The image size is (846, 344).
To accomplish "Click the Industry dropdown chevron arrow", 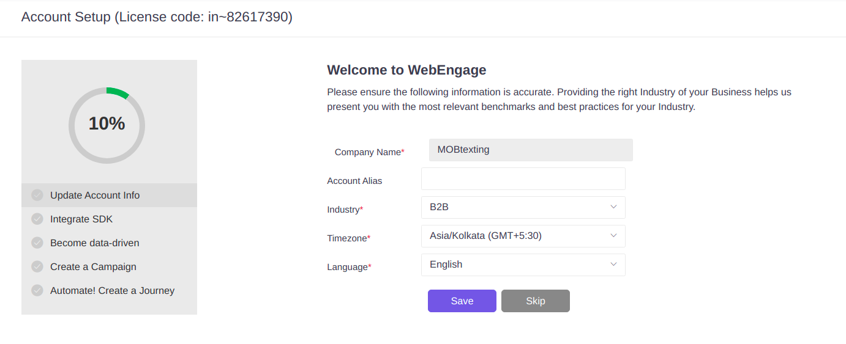I will point(613,207).
